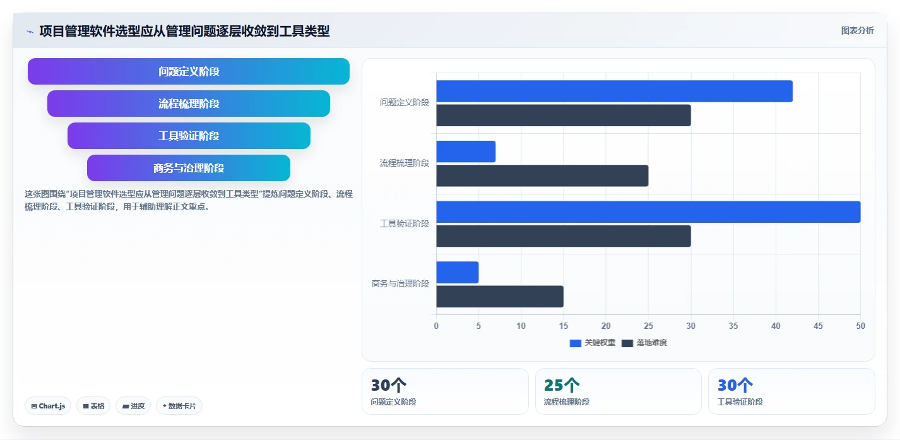This screenshot has width=900, height=440.
Task: Click the blue 关键权重 bar for 商务与治理阶段
Action: [458, 272]
